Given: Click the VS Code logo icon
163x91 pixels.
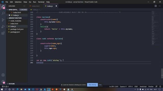Looking at the screenshot, I should (2, 2).
